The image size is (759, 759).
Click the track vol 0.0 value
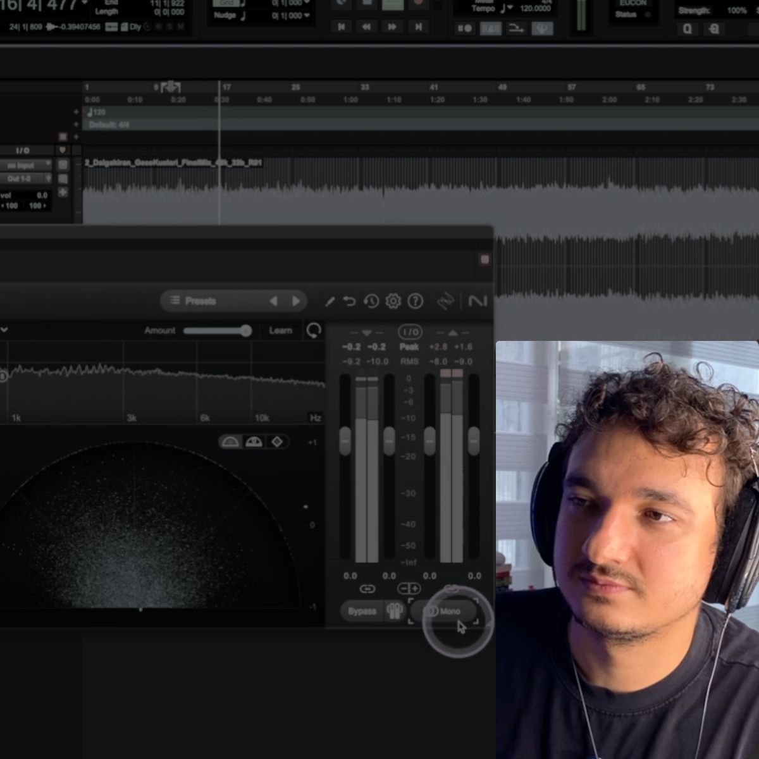(42, 195)
